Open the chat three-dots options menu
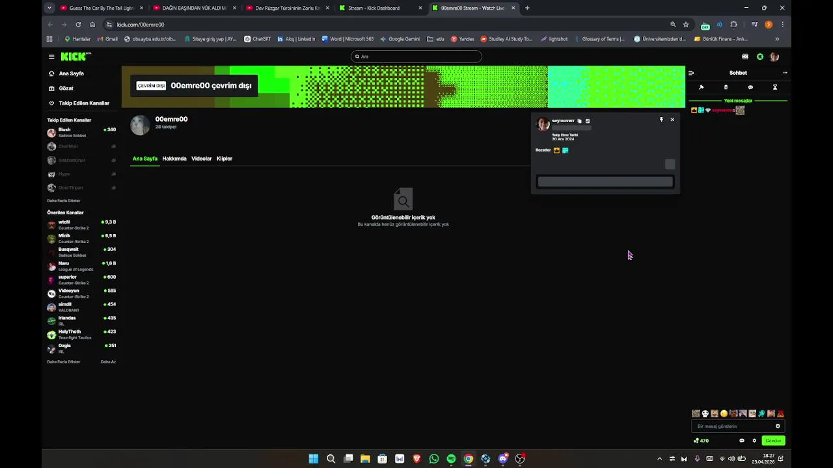Image resolution: width=833 pixels, height=468 pixels. tap(785, 73)
